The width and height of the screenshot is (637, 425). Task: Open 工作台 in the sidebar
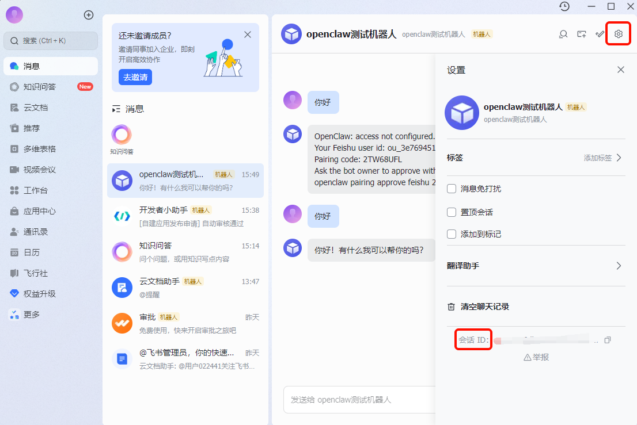coord(51,190)
